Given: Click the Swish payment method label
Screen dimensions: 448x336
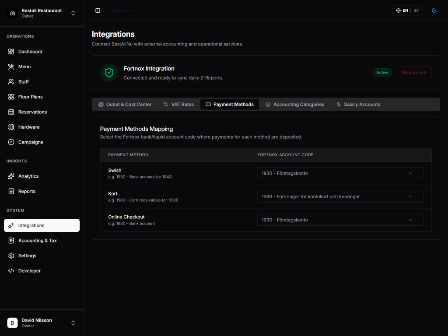Looking at the screenshot, I should (115, 170).
